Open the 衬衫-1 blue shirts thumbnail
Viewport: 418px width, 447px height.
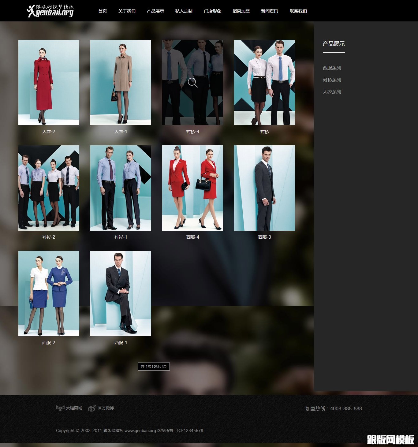(x=121, y=188)
